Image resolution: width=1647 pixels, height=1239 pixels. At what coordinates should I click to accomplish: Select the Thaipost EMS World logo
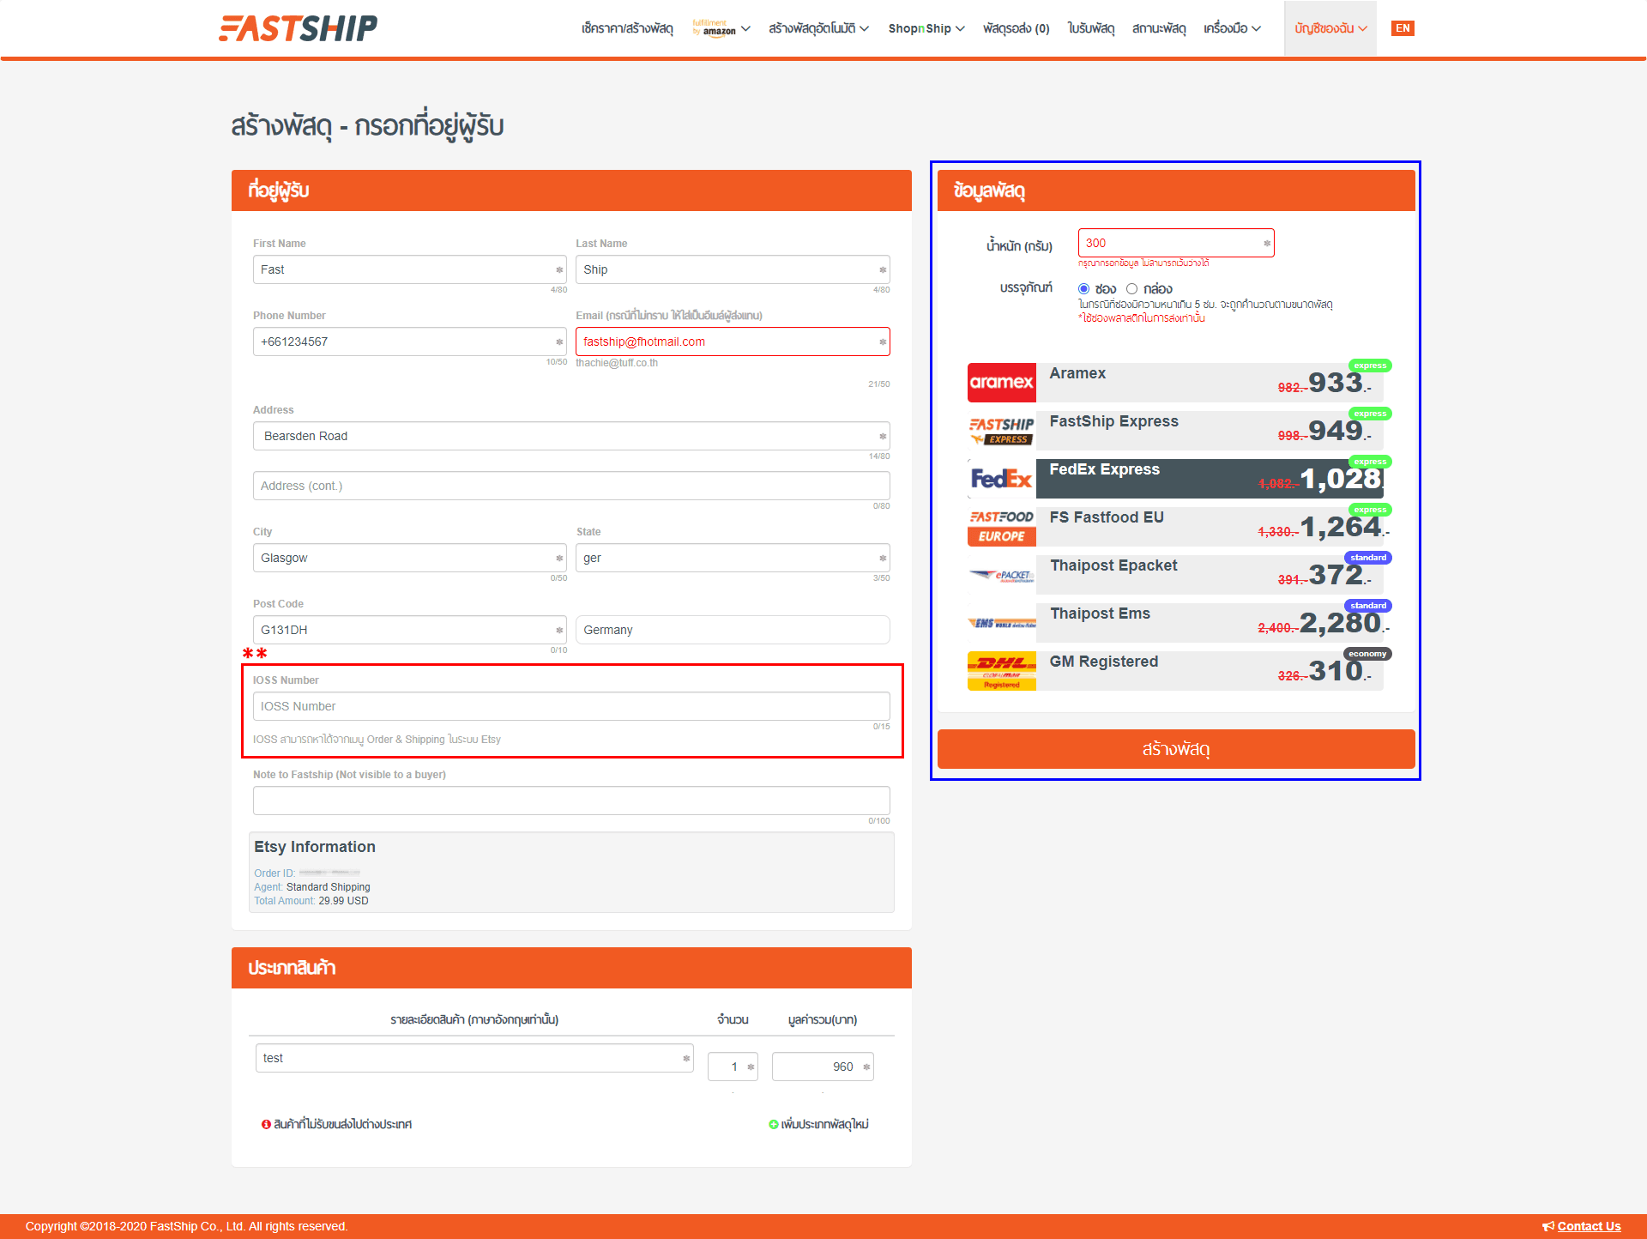click(1001, 623)
